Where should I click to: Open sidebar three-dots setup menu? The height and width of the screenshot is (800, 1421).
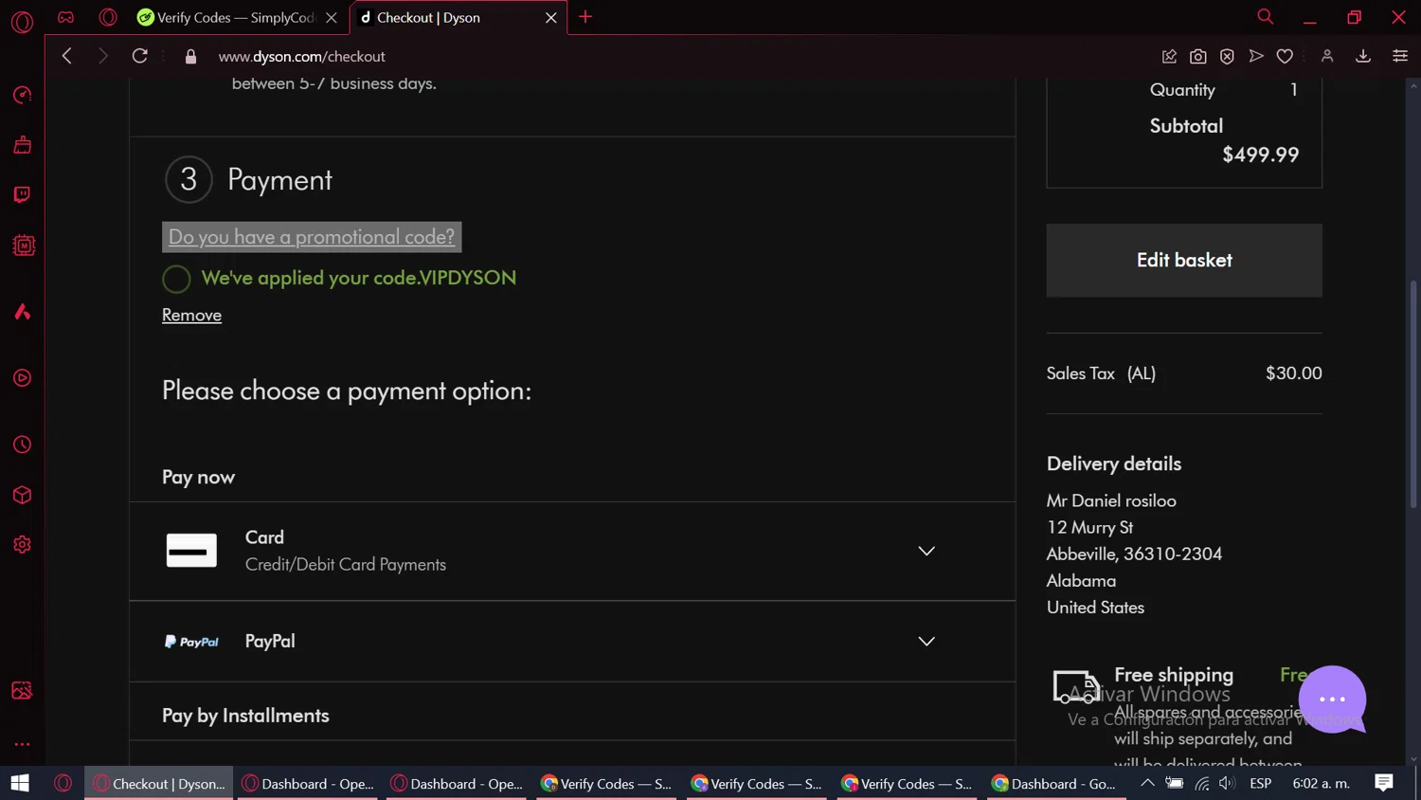point(22,744)
